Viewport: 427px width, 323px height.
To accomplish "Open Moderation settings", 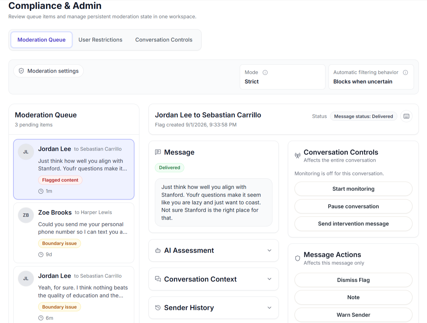I will click(48, 71).
